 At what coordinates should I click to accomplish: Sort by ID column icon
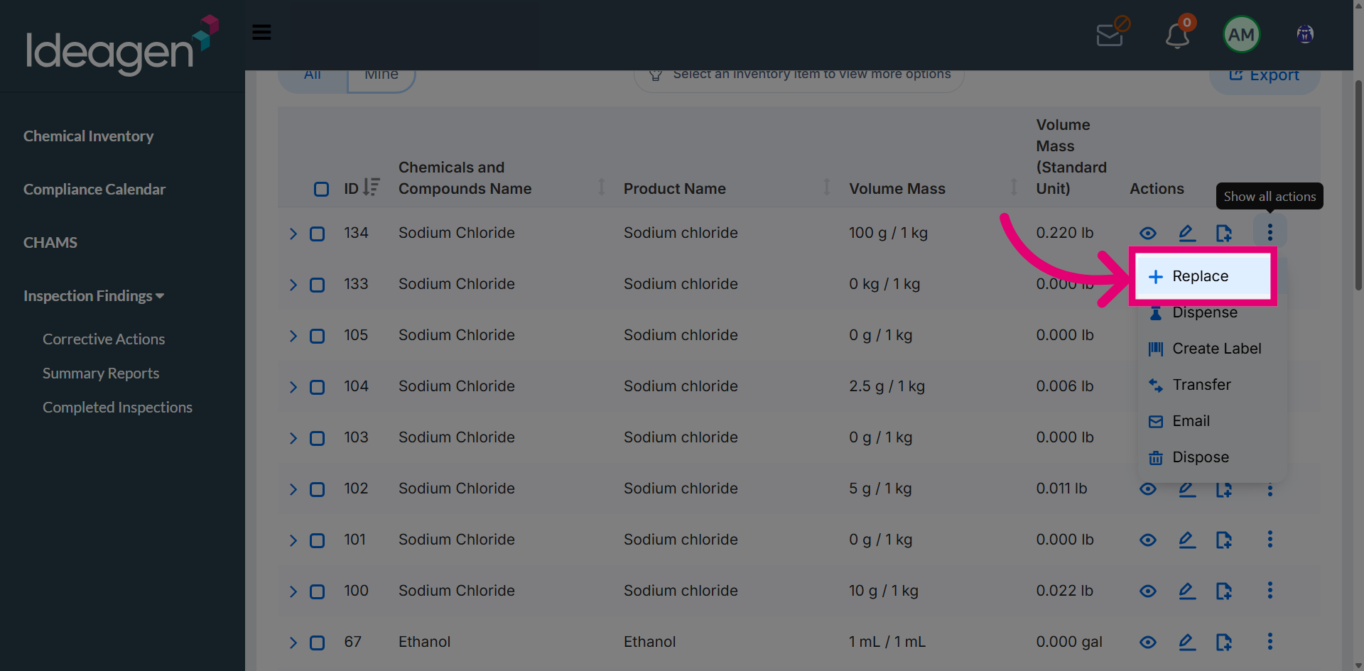(371, 187)
